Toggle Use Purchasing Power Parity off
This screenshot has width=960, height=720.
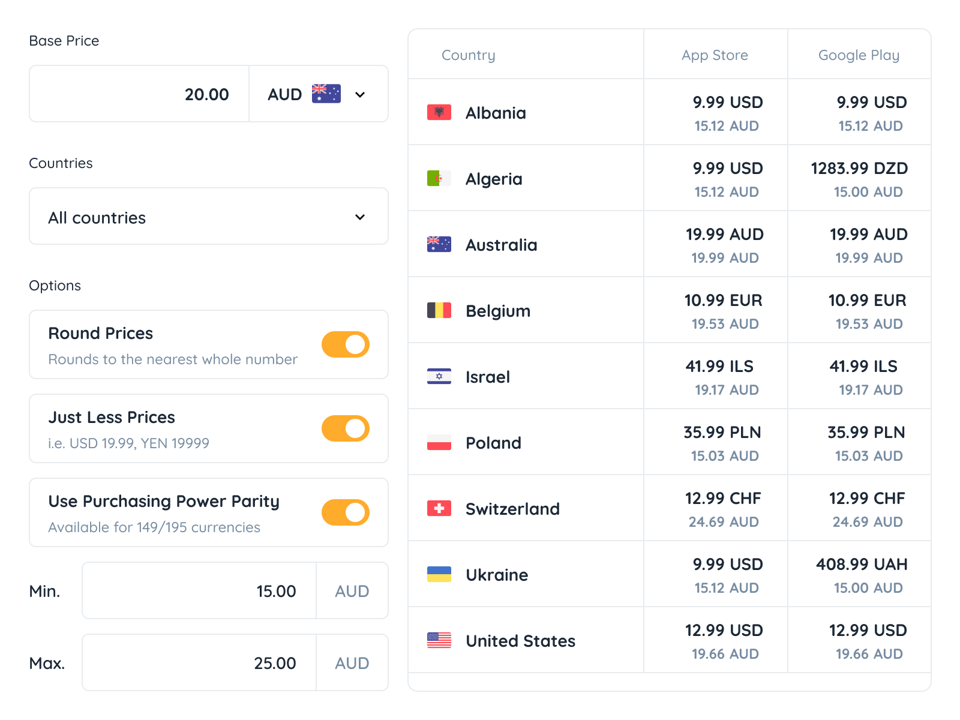tap(346, 512)
